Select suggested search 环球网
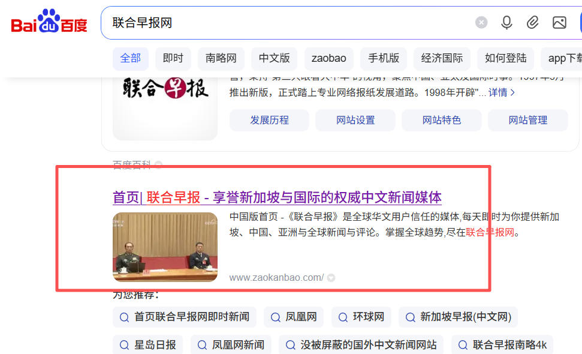This screenshot has width=582, height=354. (361, 317)
